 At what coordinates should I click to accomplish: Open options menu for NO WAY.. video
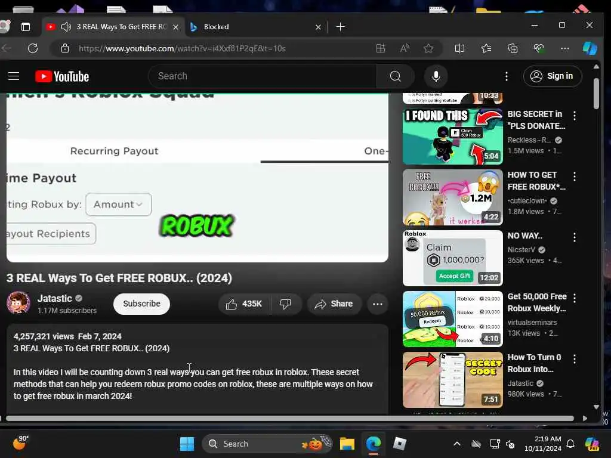click(575, 237)
